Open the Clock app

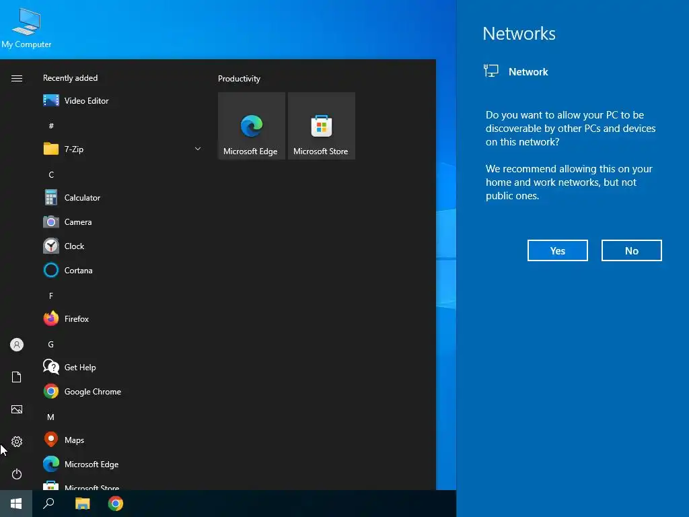(122, 246)
